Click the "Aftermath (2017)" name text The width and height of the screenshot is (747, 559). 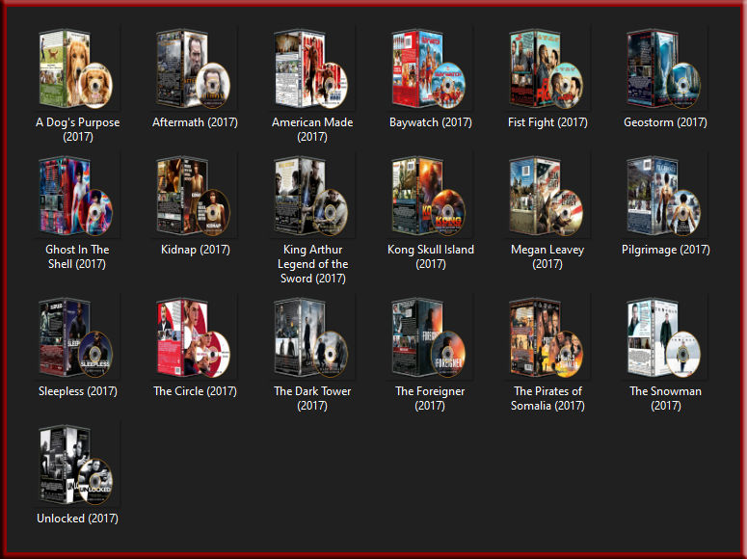coord(195,122)
